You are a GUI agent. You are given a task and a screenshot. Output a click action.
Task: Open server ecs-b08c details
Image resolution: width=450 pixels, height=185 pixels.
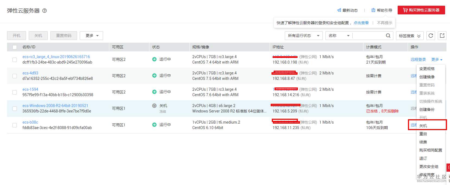click(x=30, y=122)
